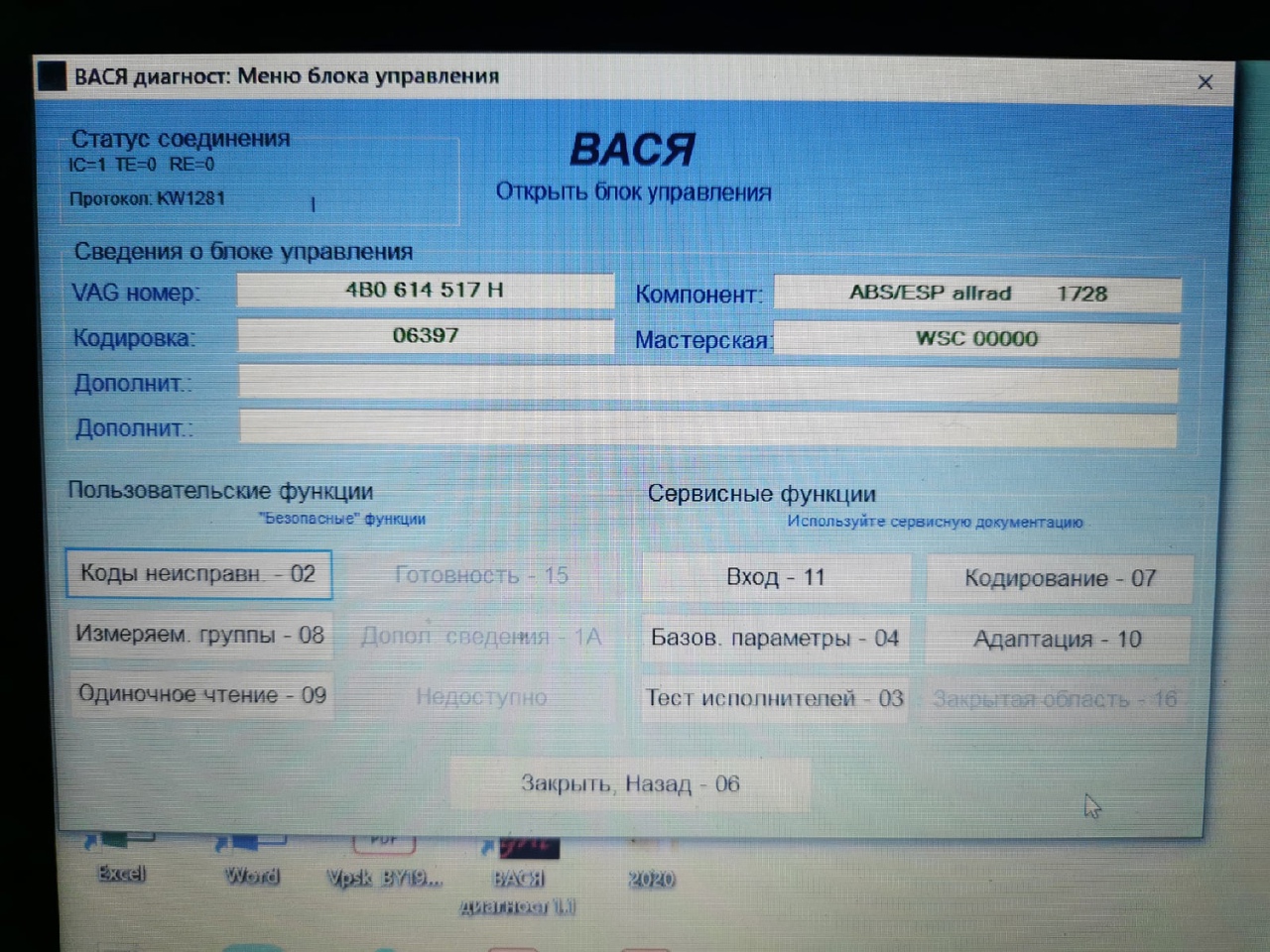Screen dimensions: 1270x952
Task: Click the Сервисные функции heading
Action: [x=762, y=494]
